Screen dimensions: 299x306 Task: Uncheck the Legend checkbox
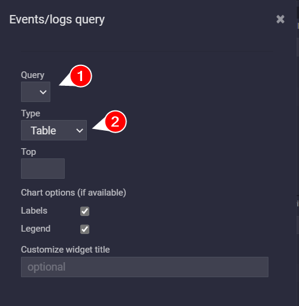84,229
